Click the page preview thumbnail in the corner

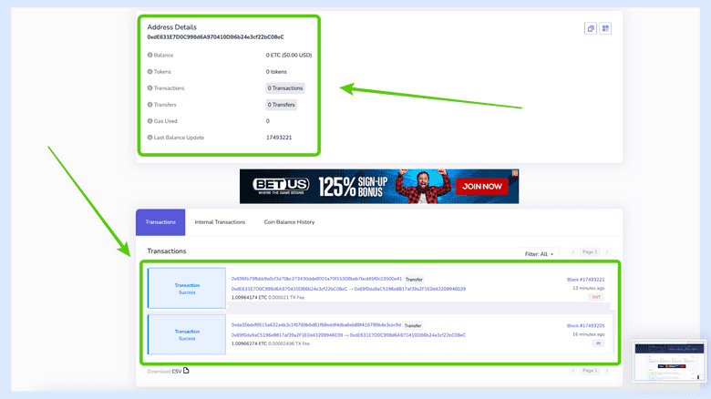(670, 362)
